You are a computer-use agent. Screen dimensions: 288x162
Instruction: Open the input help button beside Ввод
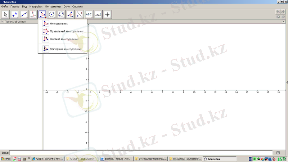(278, 153)
